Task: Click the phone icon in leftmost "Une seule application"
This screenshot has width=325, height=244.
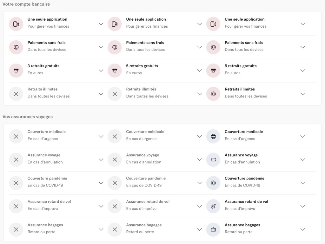Action: pyautogui.click(x=16, y=24)
